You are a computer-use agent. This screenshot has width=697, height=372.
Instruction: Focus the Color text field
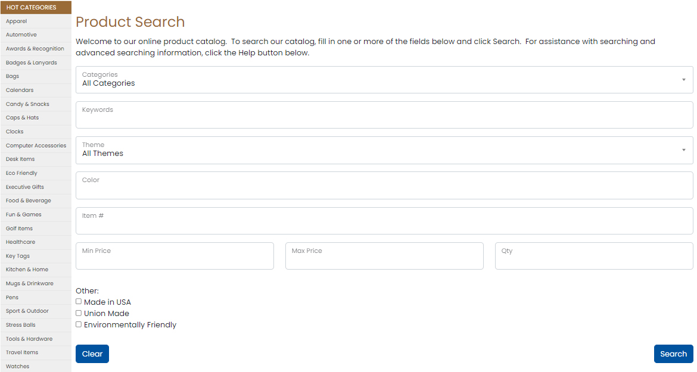coord(384,186)
